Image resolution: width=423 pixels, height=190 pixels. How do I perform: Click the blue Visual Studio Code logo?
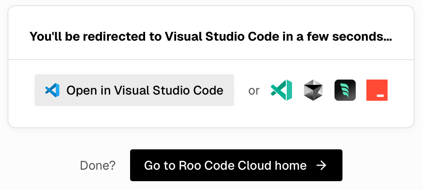52,91
